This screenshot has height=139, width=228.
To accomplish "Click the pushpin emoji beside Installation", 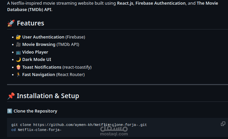I will [x=11, y=96].
